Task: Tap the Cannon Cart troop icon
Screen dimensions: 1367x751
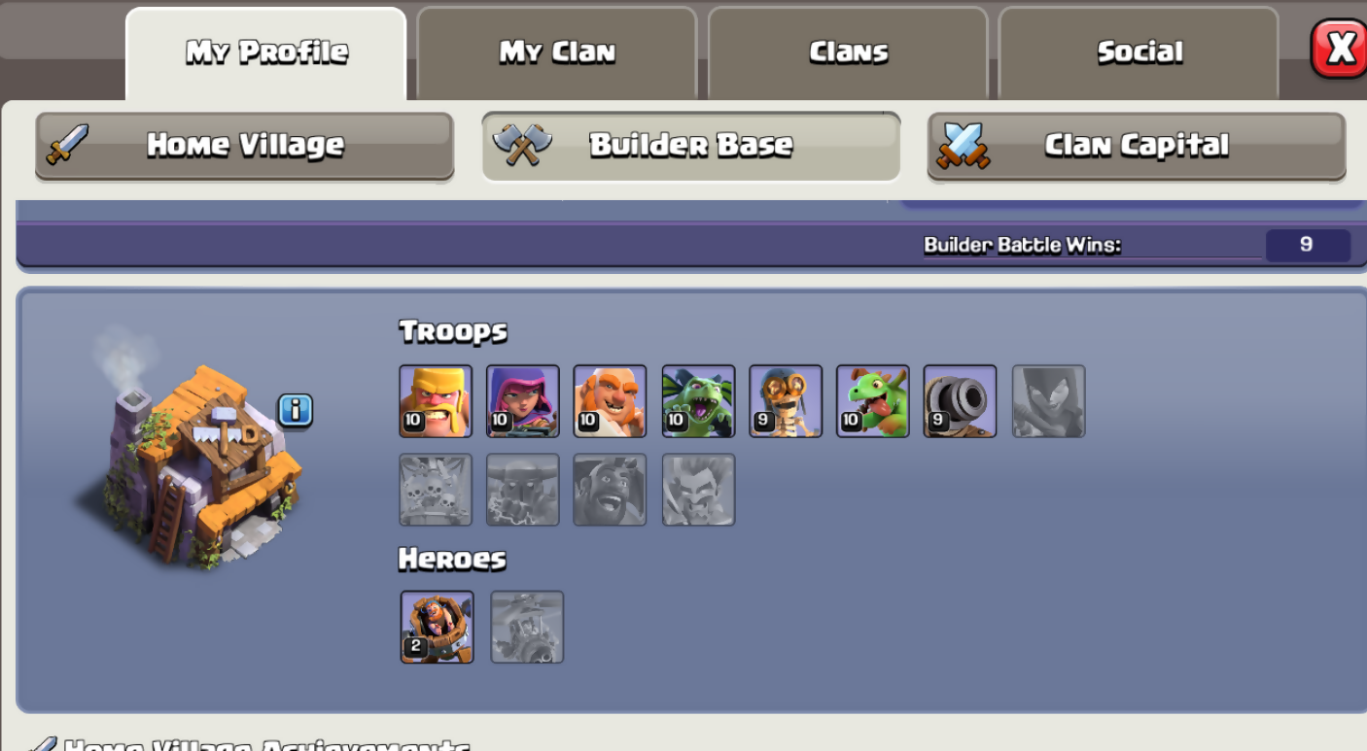Action: coord(961,401)
